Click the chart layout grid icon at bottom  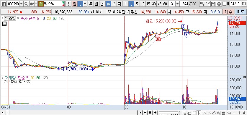[x=184, y=113]
